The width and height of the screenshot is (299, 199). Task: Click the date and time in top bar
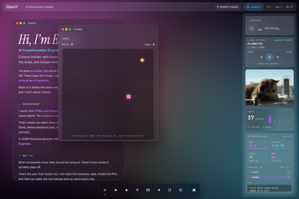[280, 7]
